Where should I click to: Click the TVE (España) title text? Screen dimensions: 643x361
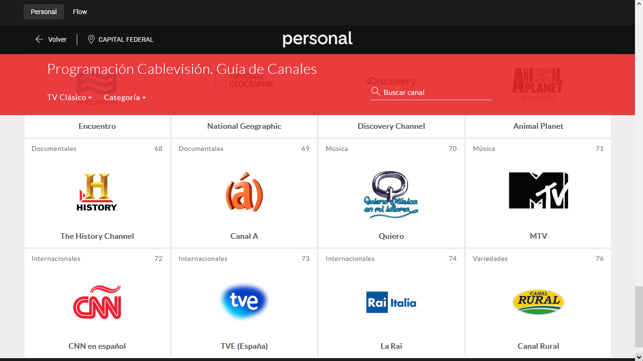click(244, 346)
